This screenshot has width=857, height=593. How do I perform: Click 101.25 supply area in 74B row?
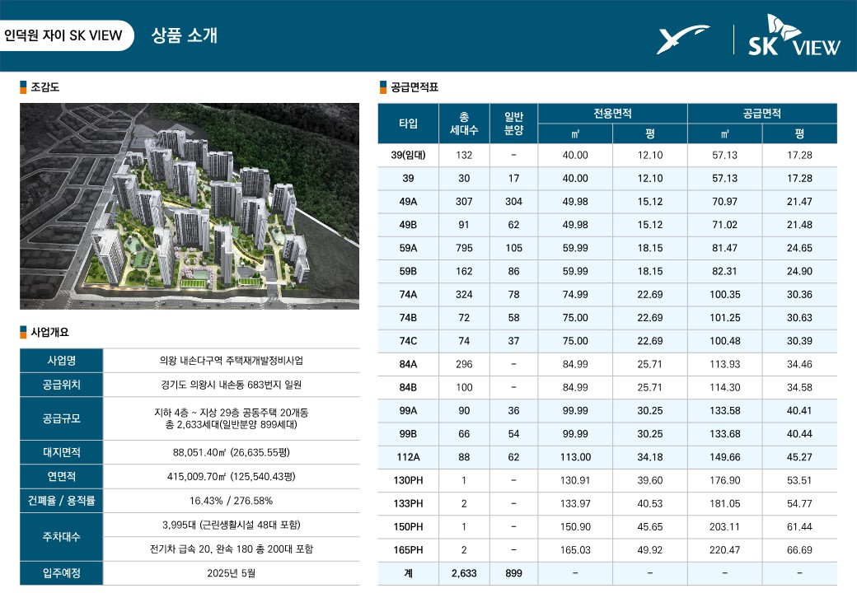[724, 317]
